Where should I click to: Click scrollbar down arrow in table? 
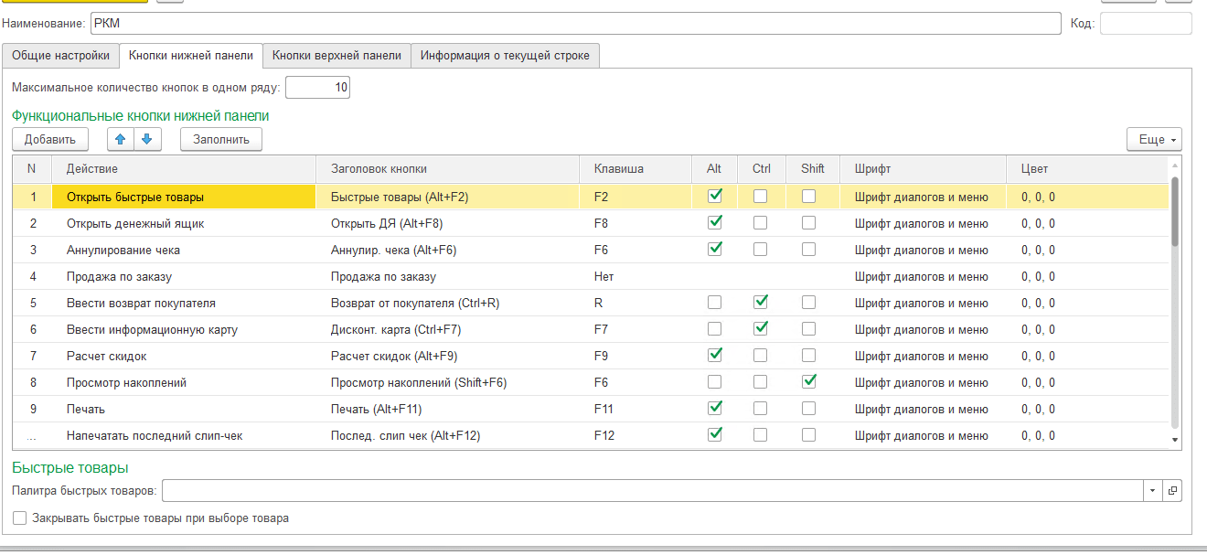[x=1175, y=440]
